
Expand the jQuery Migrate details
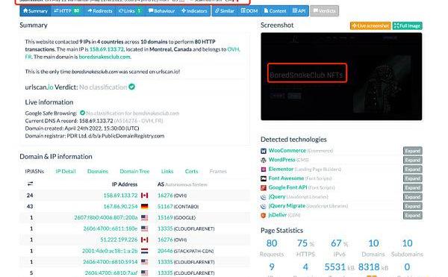tap(413, 206)
